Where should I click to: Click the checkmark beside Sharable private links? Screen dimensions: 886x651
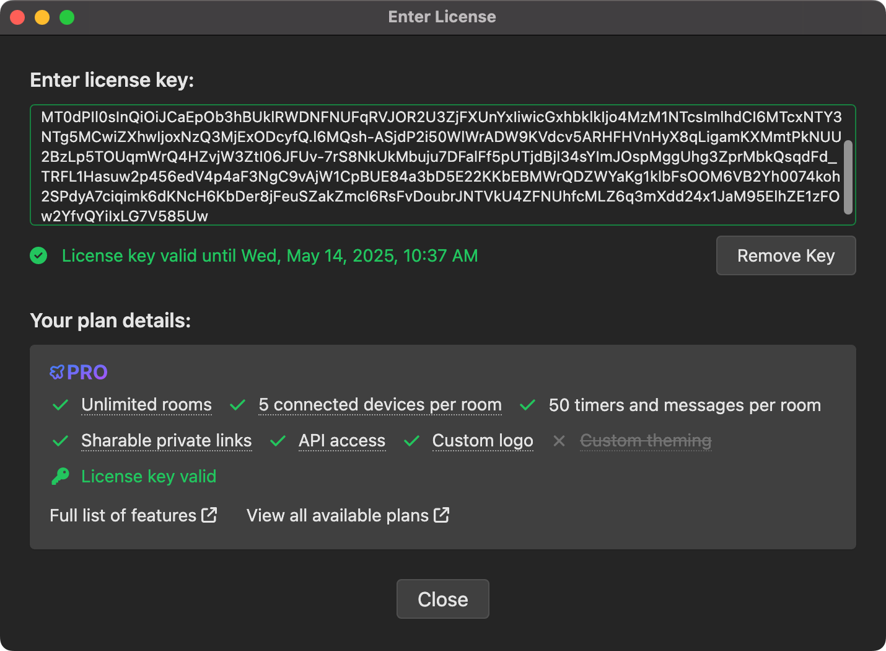pos(59,441)
